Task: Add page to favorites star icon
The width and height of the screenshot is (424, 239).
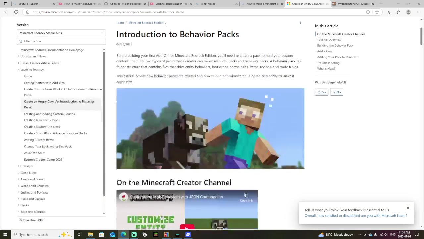Action: (377, 12)
